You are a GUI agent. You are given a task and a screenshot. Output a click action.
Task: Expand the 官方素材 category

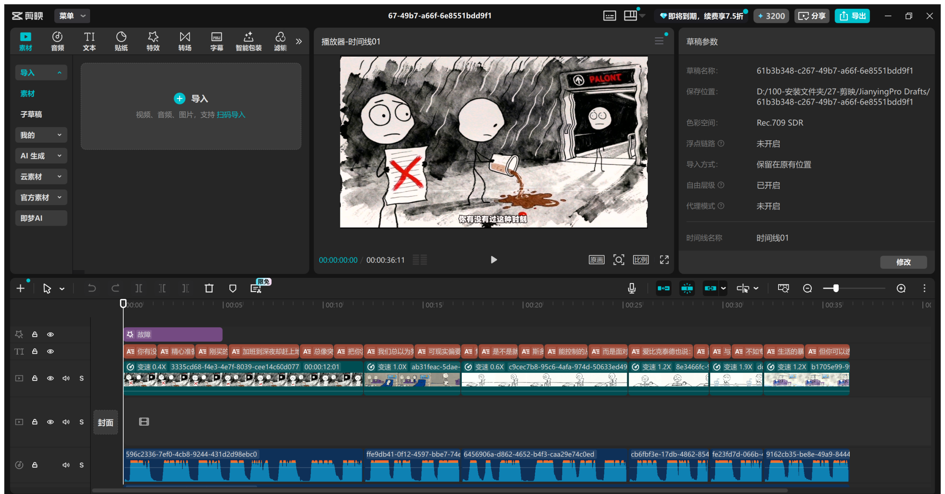[41, 197]
